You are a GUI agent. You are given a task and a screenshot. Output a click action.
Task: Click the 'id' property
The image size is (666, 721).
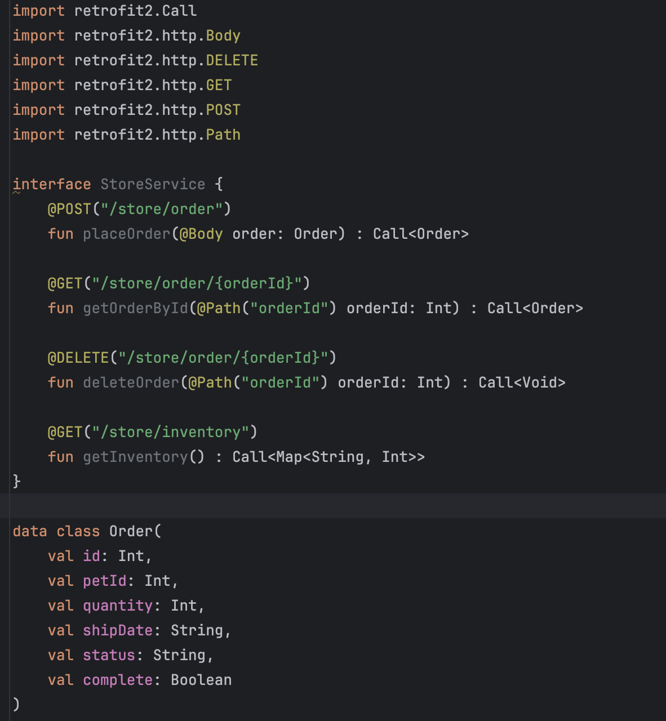coord(91,556)
